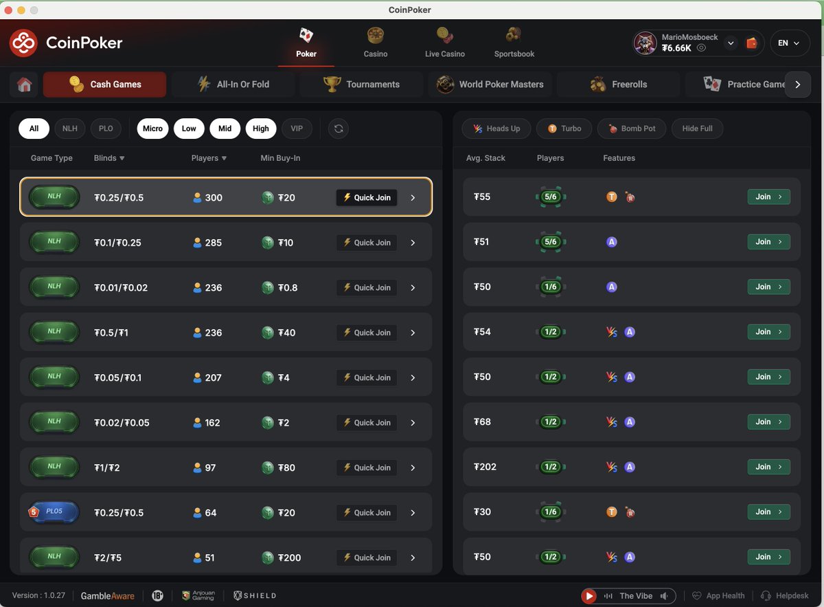This screenshot has height=607, width=824.
Task: Expand the ₮0.1/₮0.25 row chevron
Action: (413, 243)
